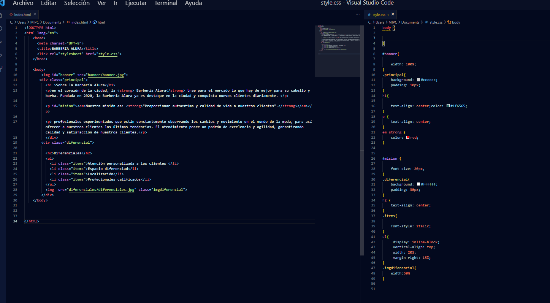Place cursor on empty line 3 in style.css
This screenshot has height=303, width=550.
pyautogui.click(x=466, y=38)
